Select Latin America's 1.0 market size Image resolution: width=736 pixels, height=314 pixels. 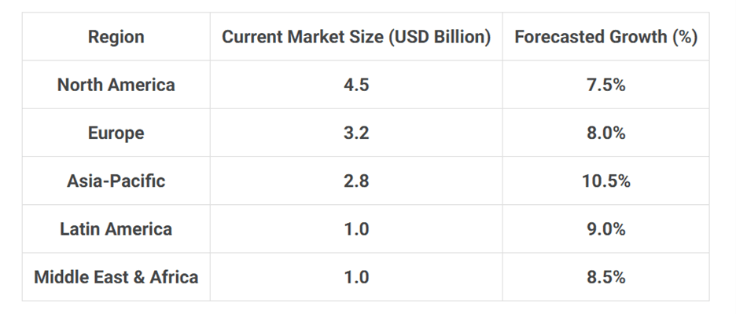[356, 229]
